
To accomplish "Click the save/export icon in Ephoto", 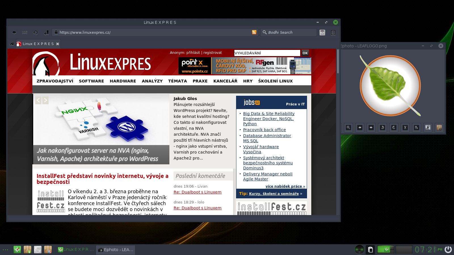I will tap(417, 127).
